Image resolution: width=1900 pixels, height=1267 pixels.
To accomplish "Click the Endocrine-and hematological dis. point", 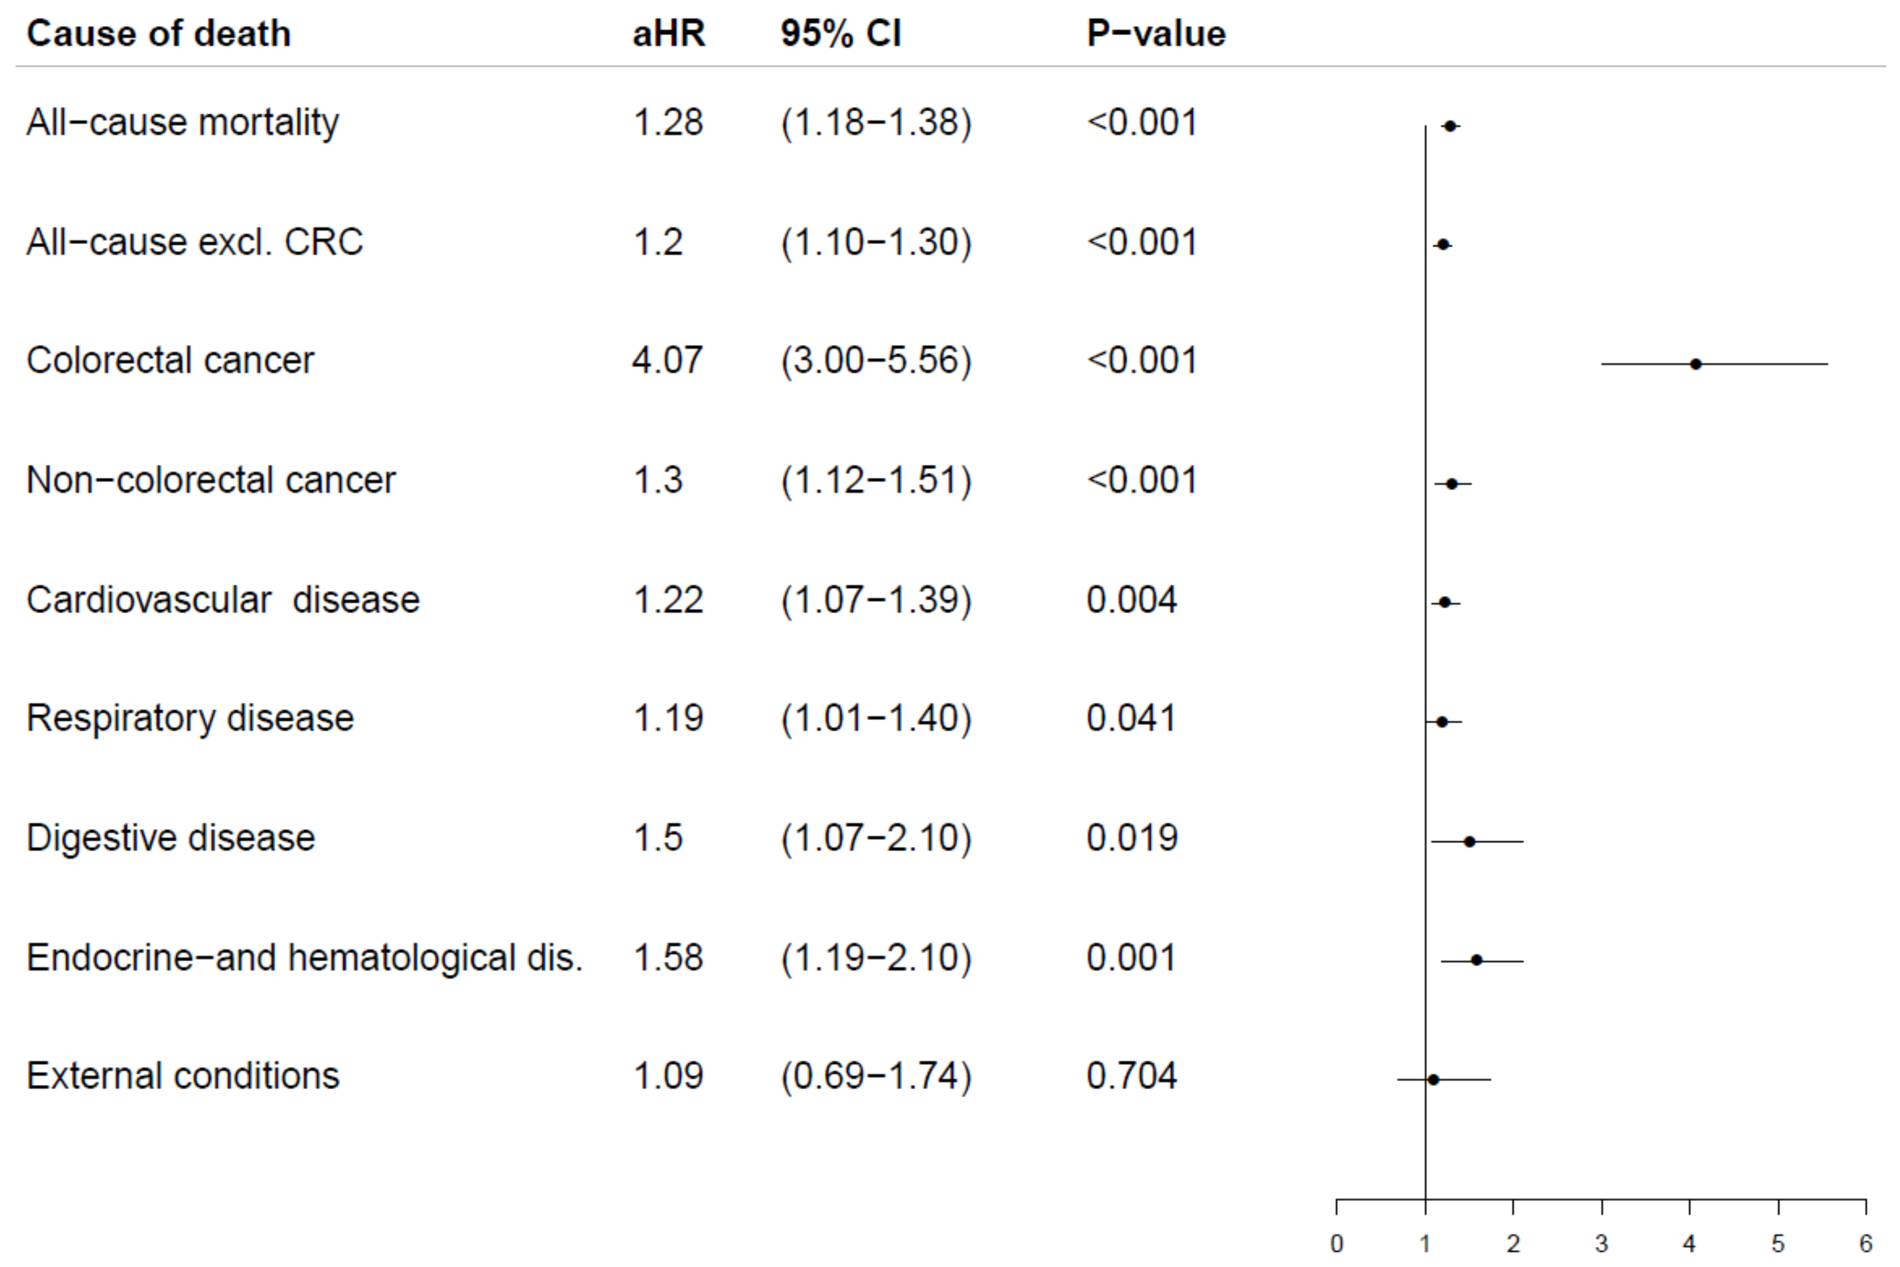I will coord(1477,961).
